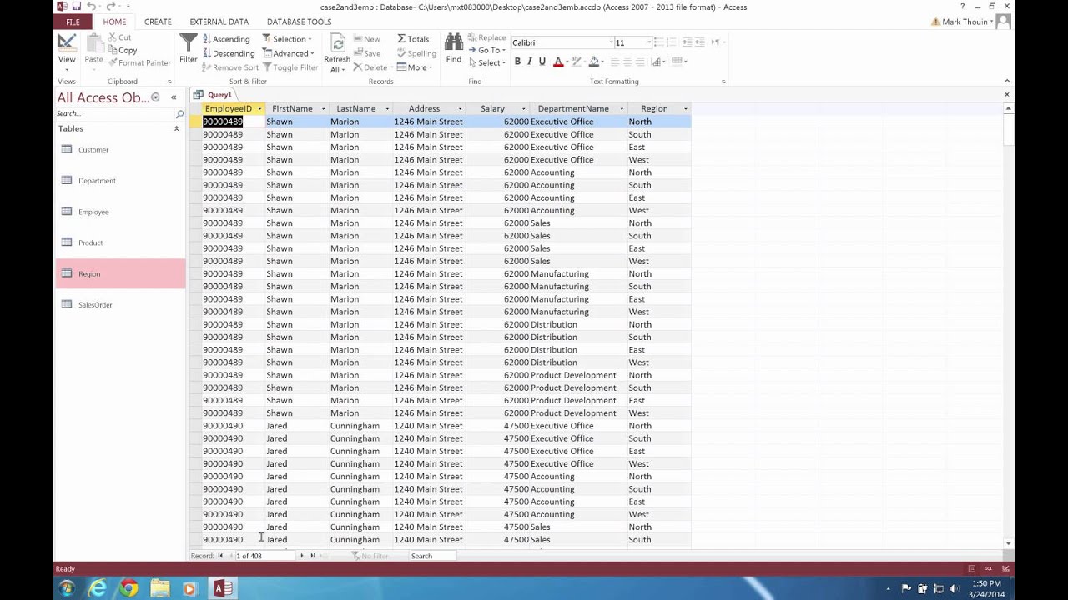Collapse navigation pane with shutter button
The height and width of the screenshot is (600, 1068).
click(x=174, y=97)
